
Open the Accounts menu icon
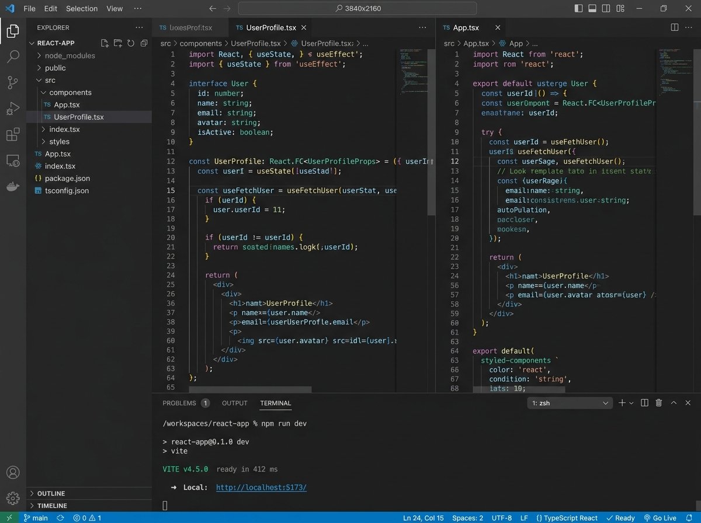(13, 472)
